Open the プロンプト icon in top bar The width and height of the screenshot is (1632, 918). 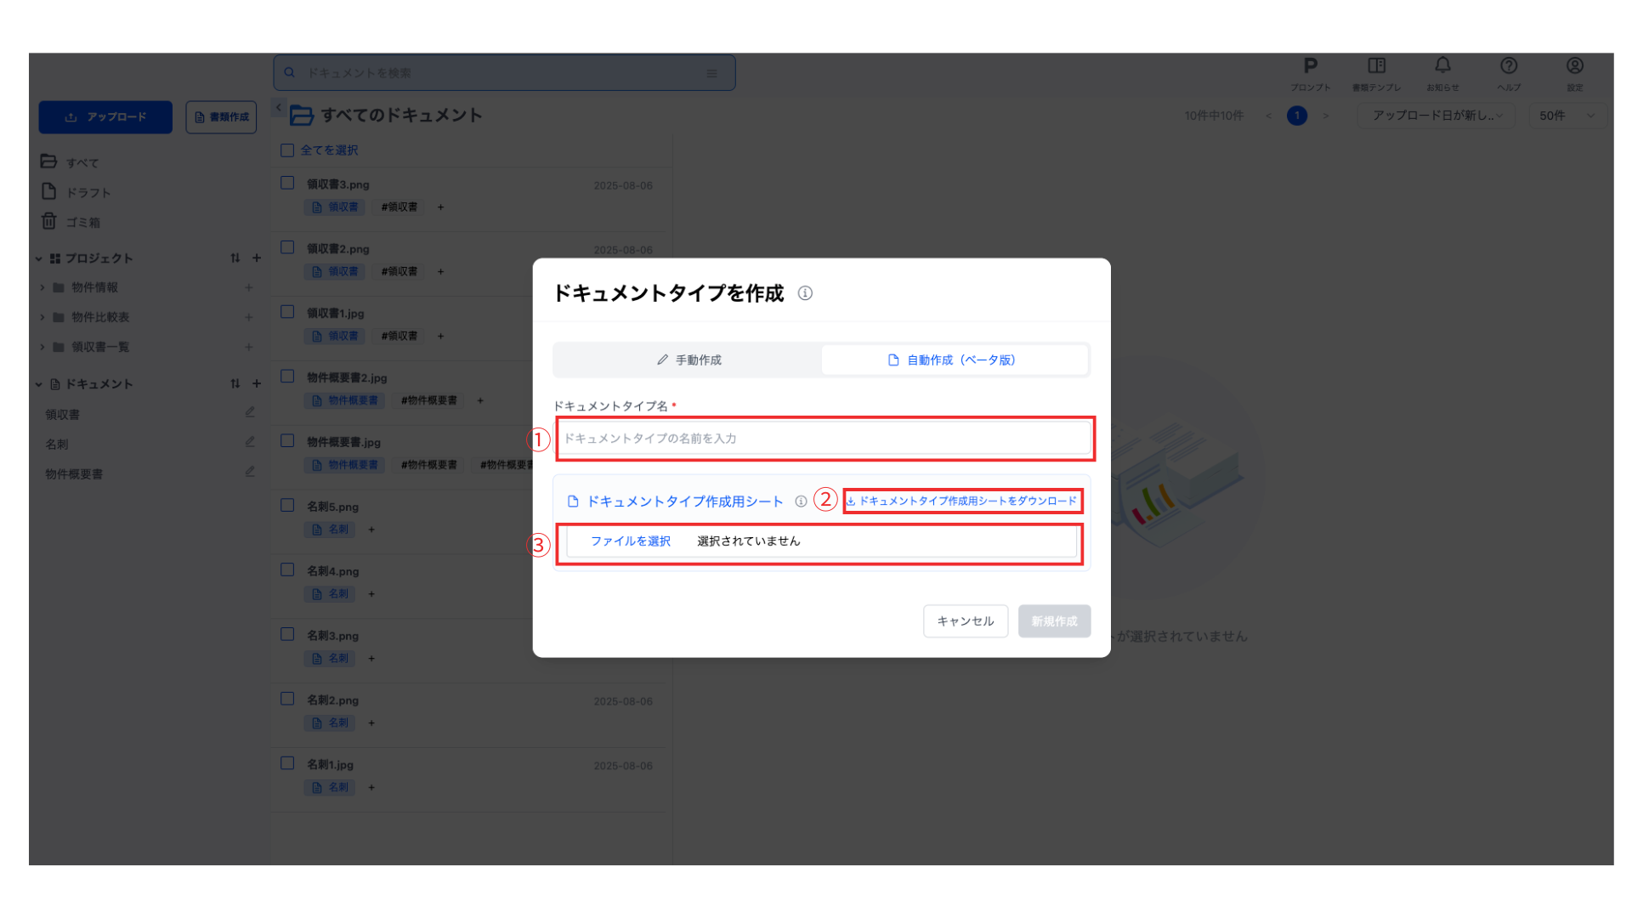(1310, 67)
